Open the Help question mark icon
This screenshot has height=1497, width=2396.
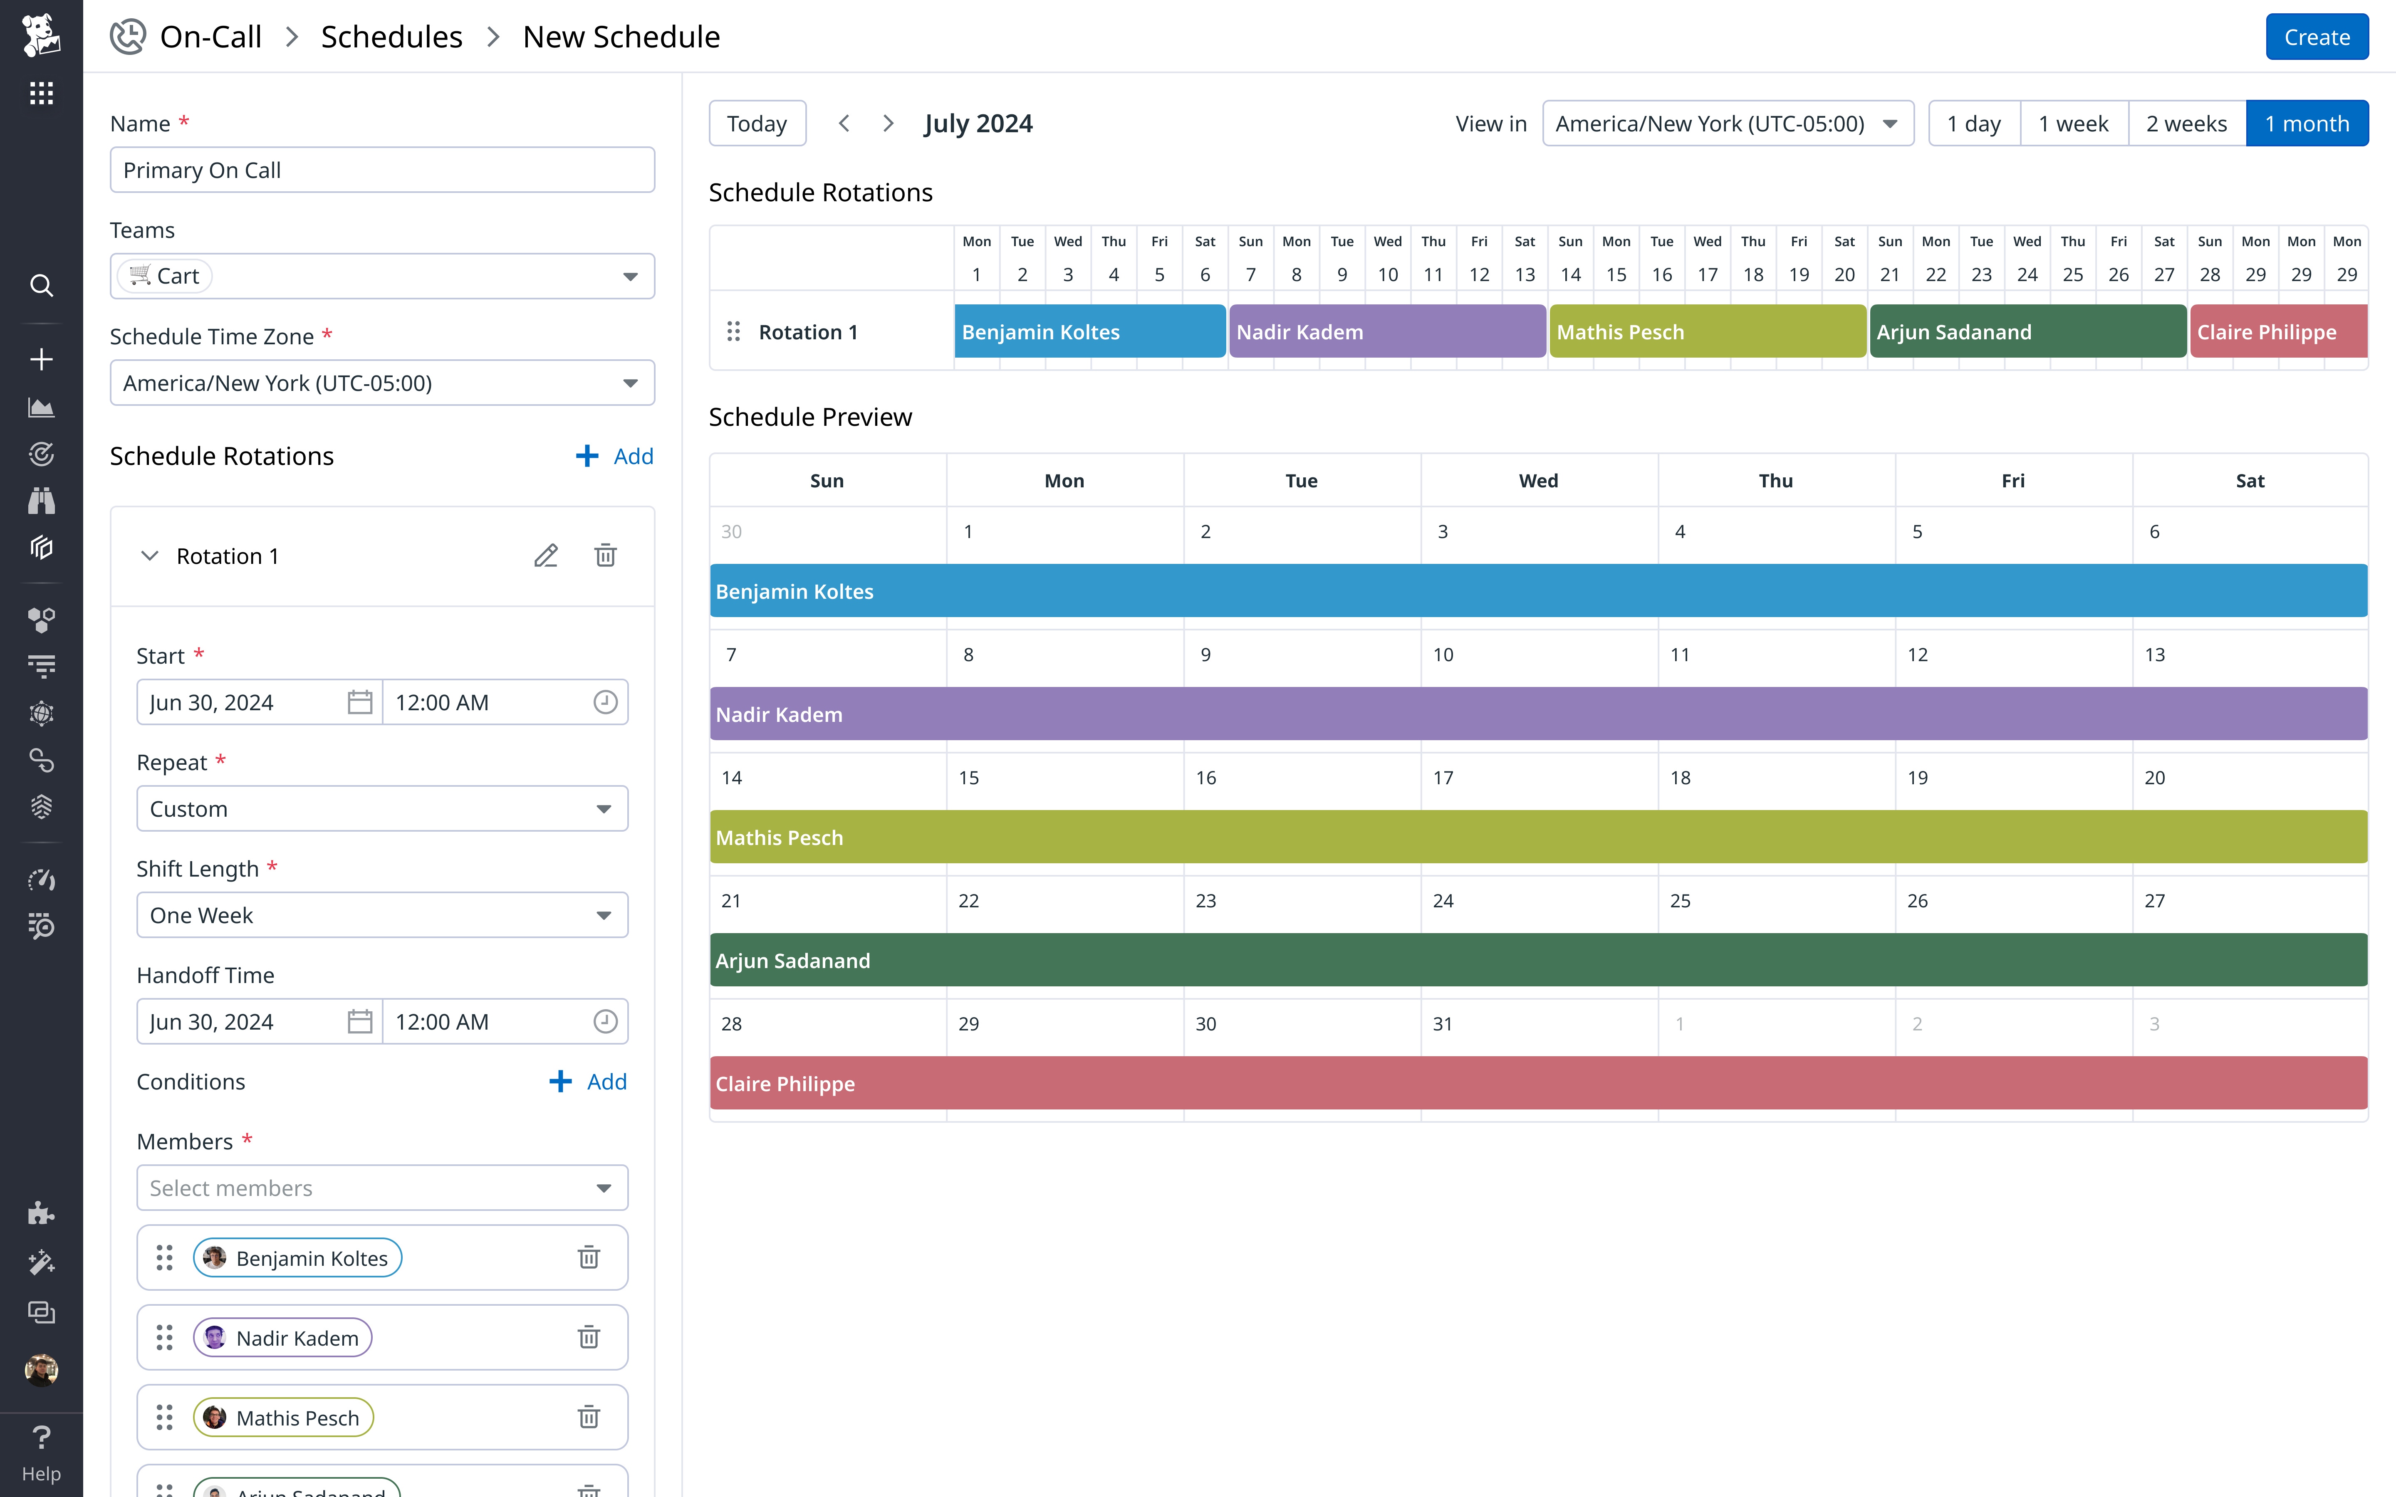(x=41, y=1437)
